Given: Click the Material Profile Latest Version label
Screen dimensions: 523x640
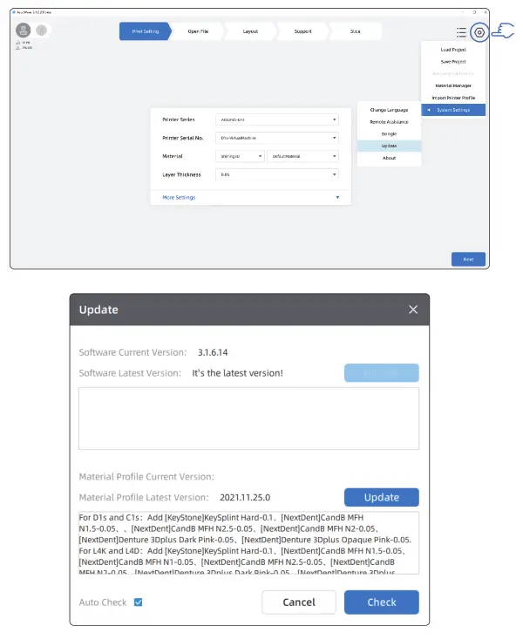Looking at the screenshot, I should 144,498.
